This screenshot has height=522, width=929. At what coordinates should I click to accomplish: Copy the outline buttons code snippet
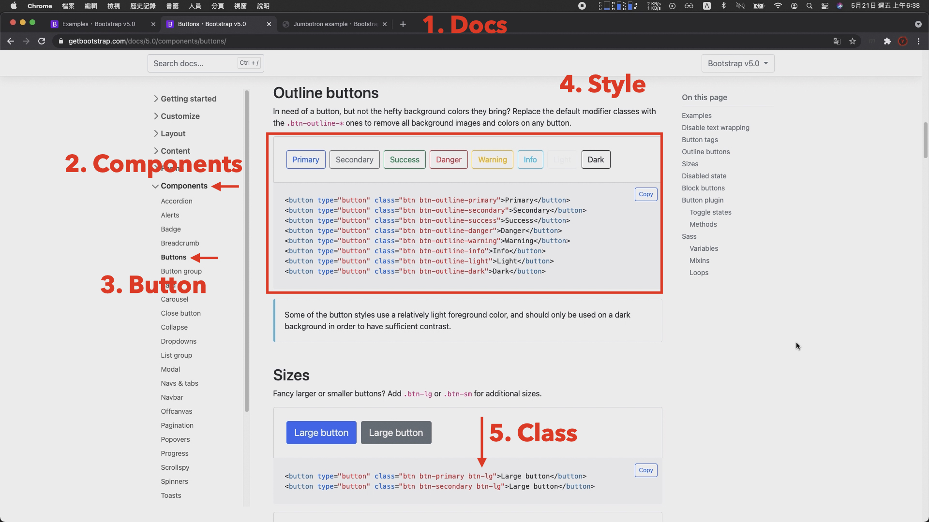pyautogui.click(x=646, y=194)
